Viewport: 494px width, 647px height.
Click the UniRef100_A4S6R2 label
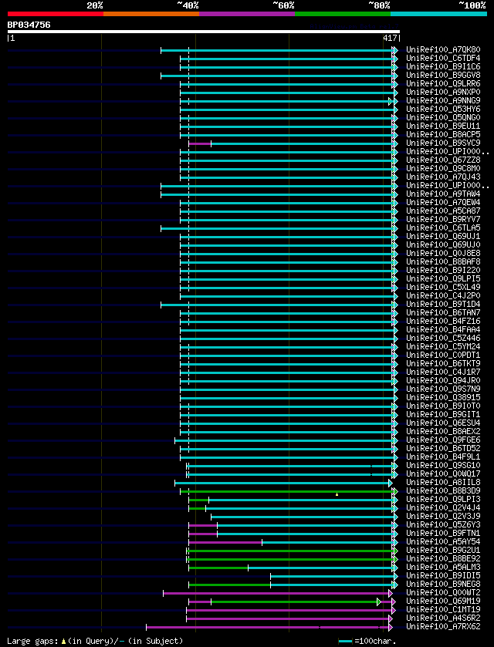tap(443, 618)
